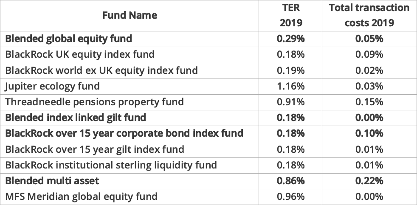This screenshot has width=417, height=205.
Task: Select BlackRock over 15 year corporate bond fund
Action: point(124,133)
